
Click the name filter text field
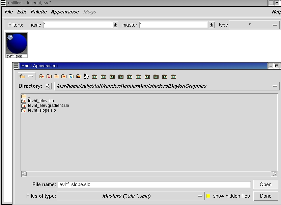(x=77, y=25)
